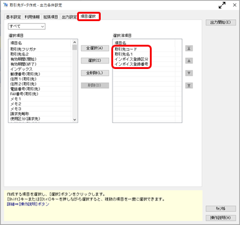
Task: Click the 削除(D) button
Action: (x=95, y=85)
